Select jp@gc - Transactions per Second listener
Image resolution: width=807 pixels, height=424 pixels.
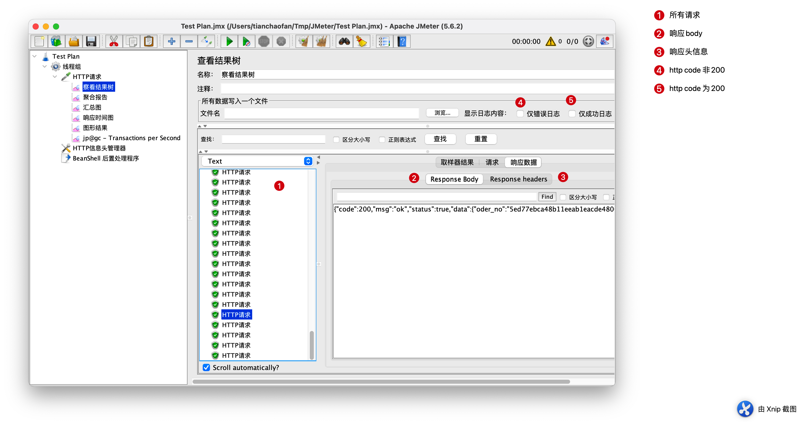132,138
